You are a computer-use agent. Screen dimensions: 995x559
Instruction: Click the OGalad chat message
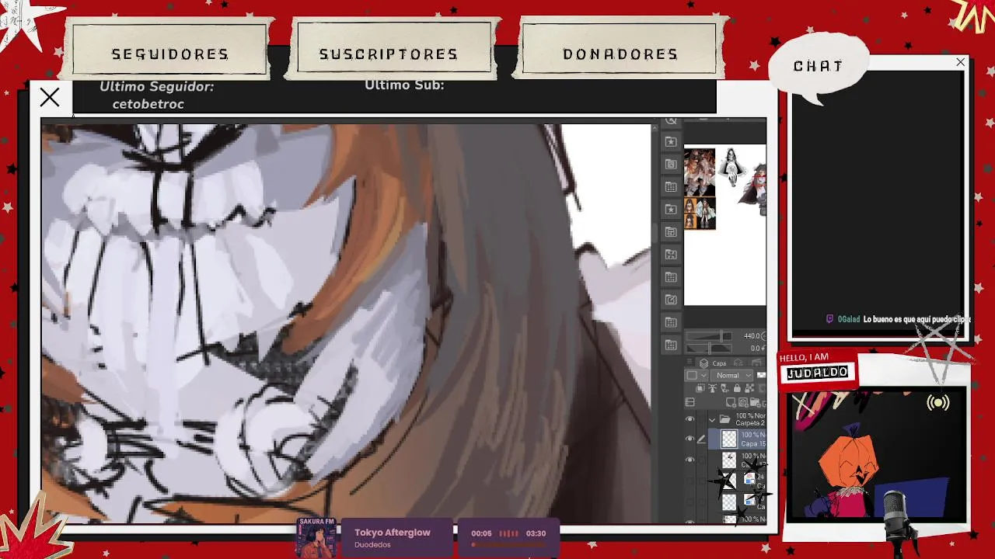pos(898,319)
